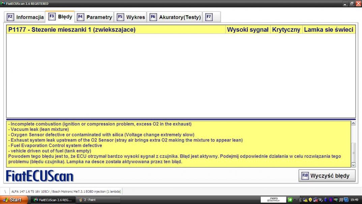This screenshot has height=204, width=362.
Task: Open the F2 Informacja tab
Action: tap(25, 17)
